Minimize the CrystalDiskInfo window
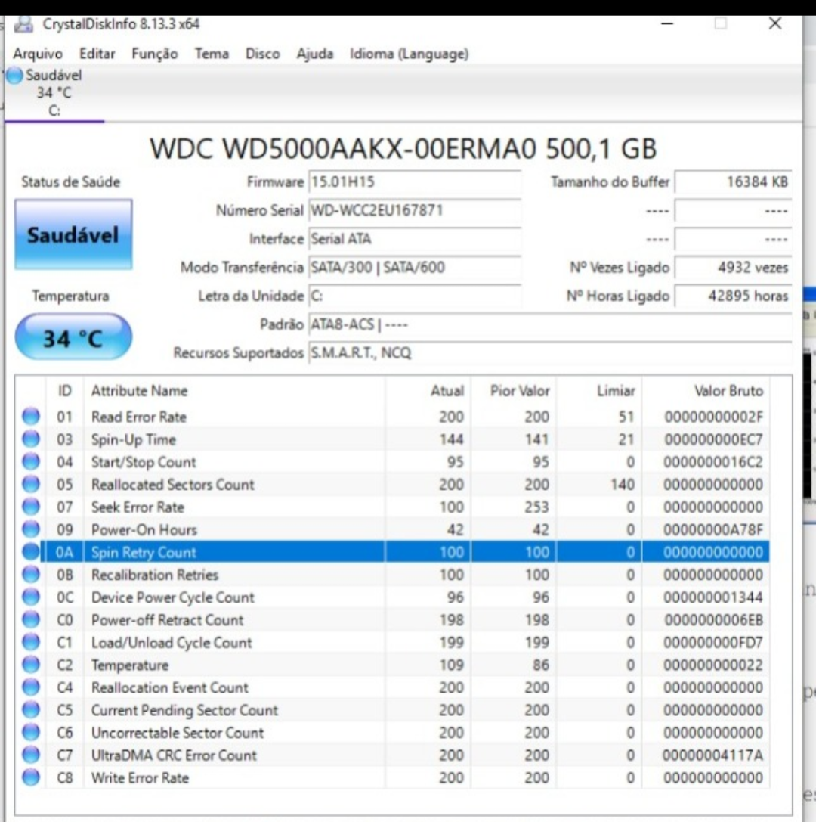 (666, 23)
